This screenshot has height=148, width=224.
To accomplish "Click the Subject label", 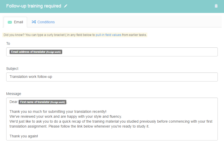I will pyautogui.click(x=12, y=69).
